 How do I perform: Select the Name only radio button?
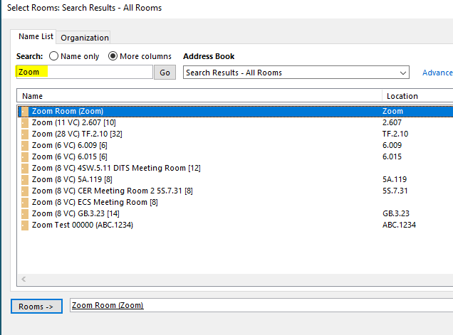53,56
